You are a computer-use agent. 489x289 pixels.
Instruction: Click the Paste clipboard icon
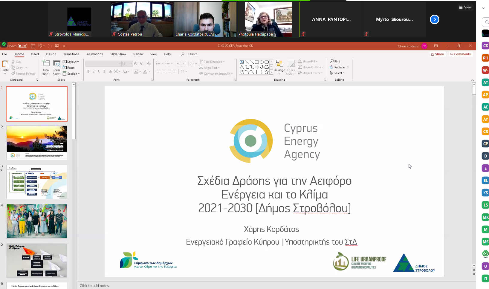click(5, 64)
